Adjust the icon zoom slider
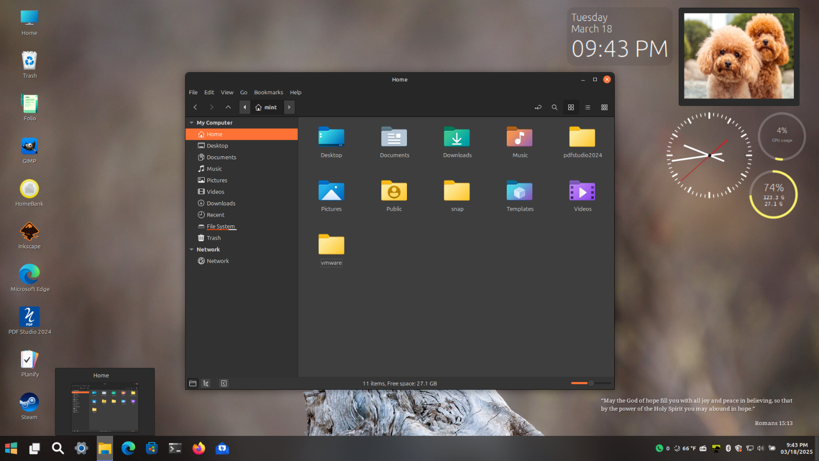The image size is (819, 461). point(591,383)
